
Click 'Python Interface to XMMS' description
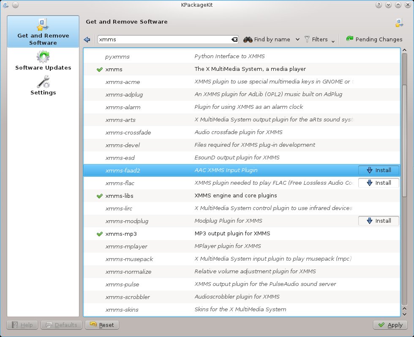click(x=229, y=56)
